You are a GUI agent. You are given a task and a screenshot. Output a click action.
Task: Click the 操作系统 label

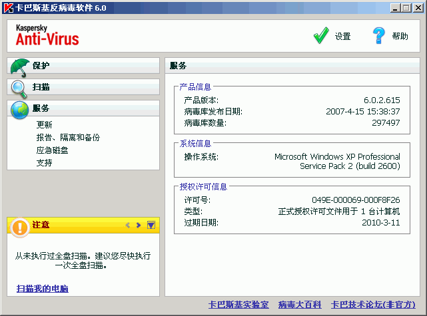(x=201, y=156)
